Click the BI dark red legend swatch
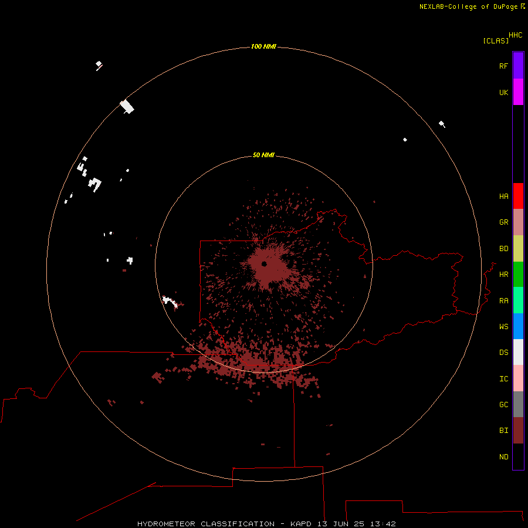This screenshot has height=528, width=528. tap(518, 431)
